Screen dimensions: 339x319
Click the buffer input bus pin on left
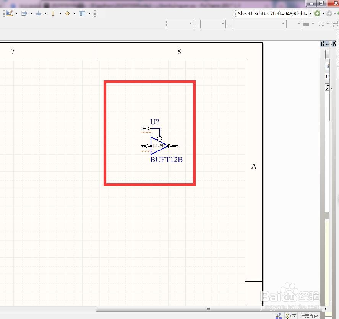(x=147, y=146)
